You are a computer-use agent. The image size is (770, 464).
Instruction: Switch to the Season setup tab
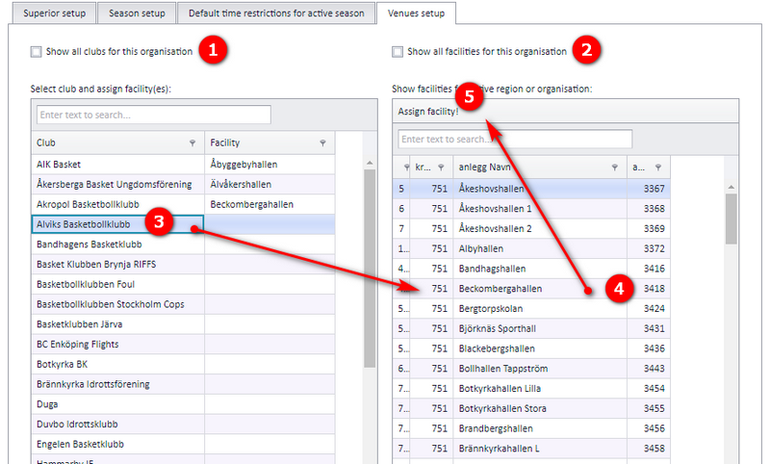coord(137,13)
